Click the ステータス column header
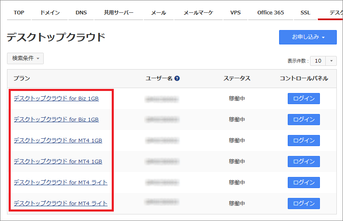The image size is (343, 221). (x=237, y=78)
